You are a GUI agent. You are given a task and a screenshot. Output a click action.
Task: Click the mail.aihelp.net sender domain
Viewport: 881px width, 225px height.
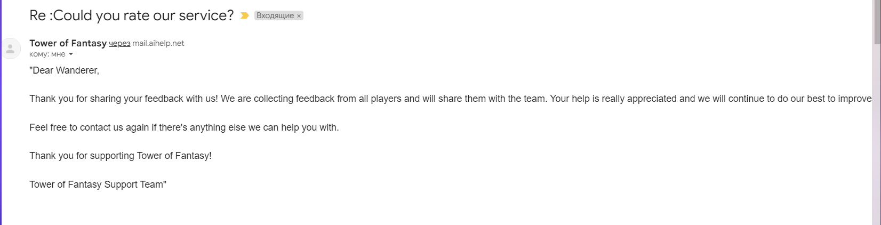[158, 43]
